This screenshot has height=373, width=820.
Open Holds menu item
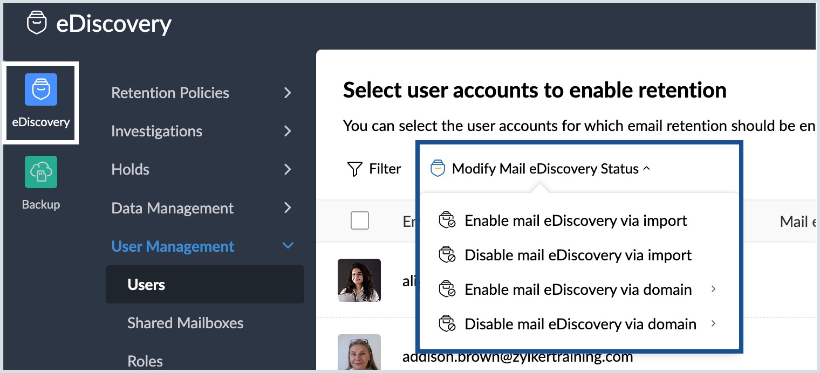pyautogui.click(x=130, y=169)
